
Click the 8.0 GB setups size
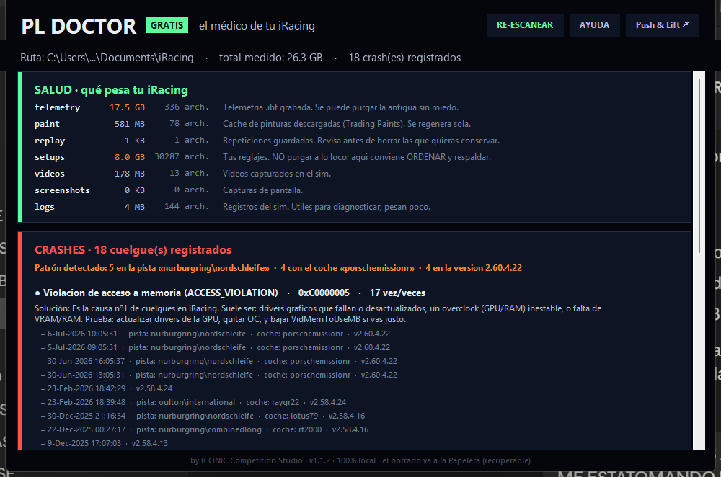click(130, 157)
